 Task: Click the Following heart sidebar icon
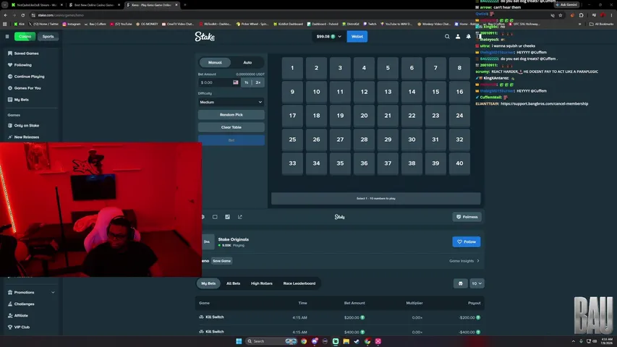10,65
